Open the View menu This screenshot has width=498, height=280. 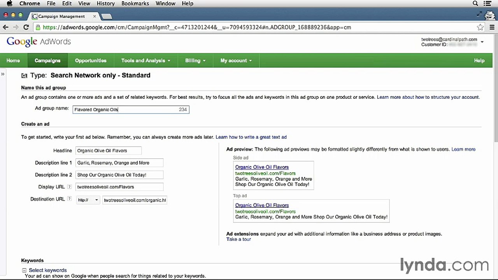click(x=84, y=3)
